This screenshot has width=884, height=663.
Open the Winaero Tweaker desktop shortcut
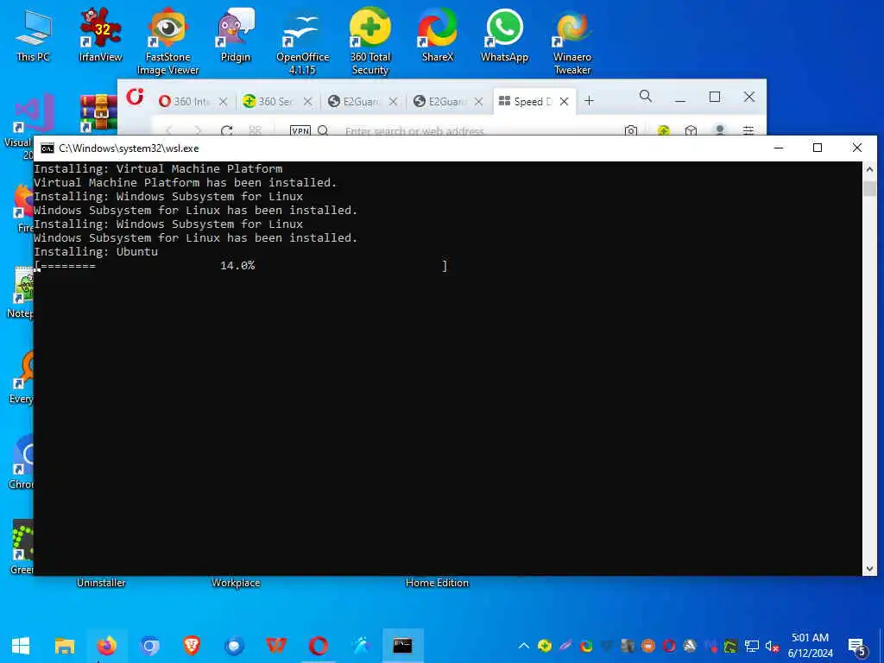(x=572, y=41)
